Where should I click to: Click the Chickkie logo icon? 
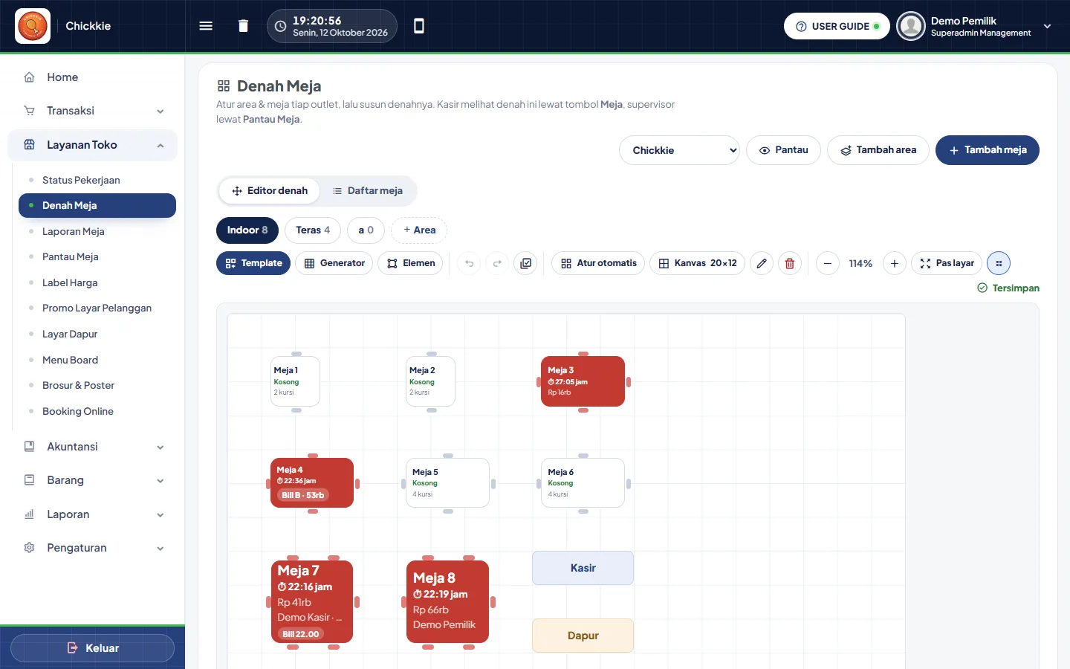pyautogui.click(x=33, y=26)
